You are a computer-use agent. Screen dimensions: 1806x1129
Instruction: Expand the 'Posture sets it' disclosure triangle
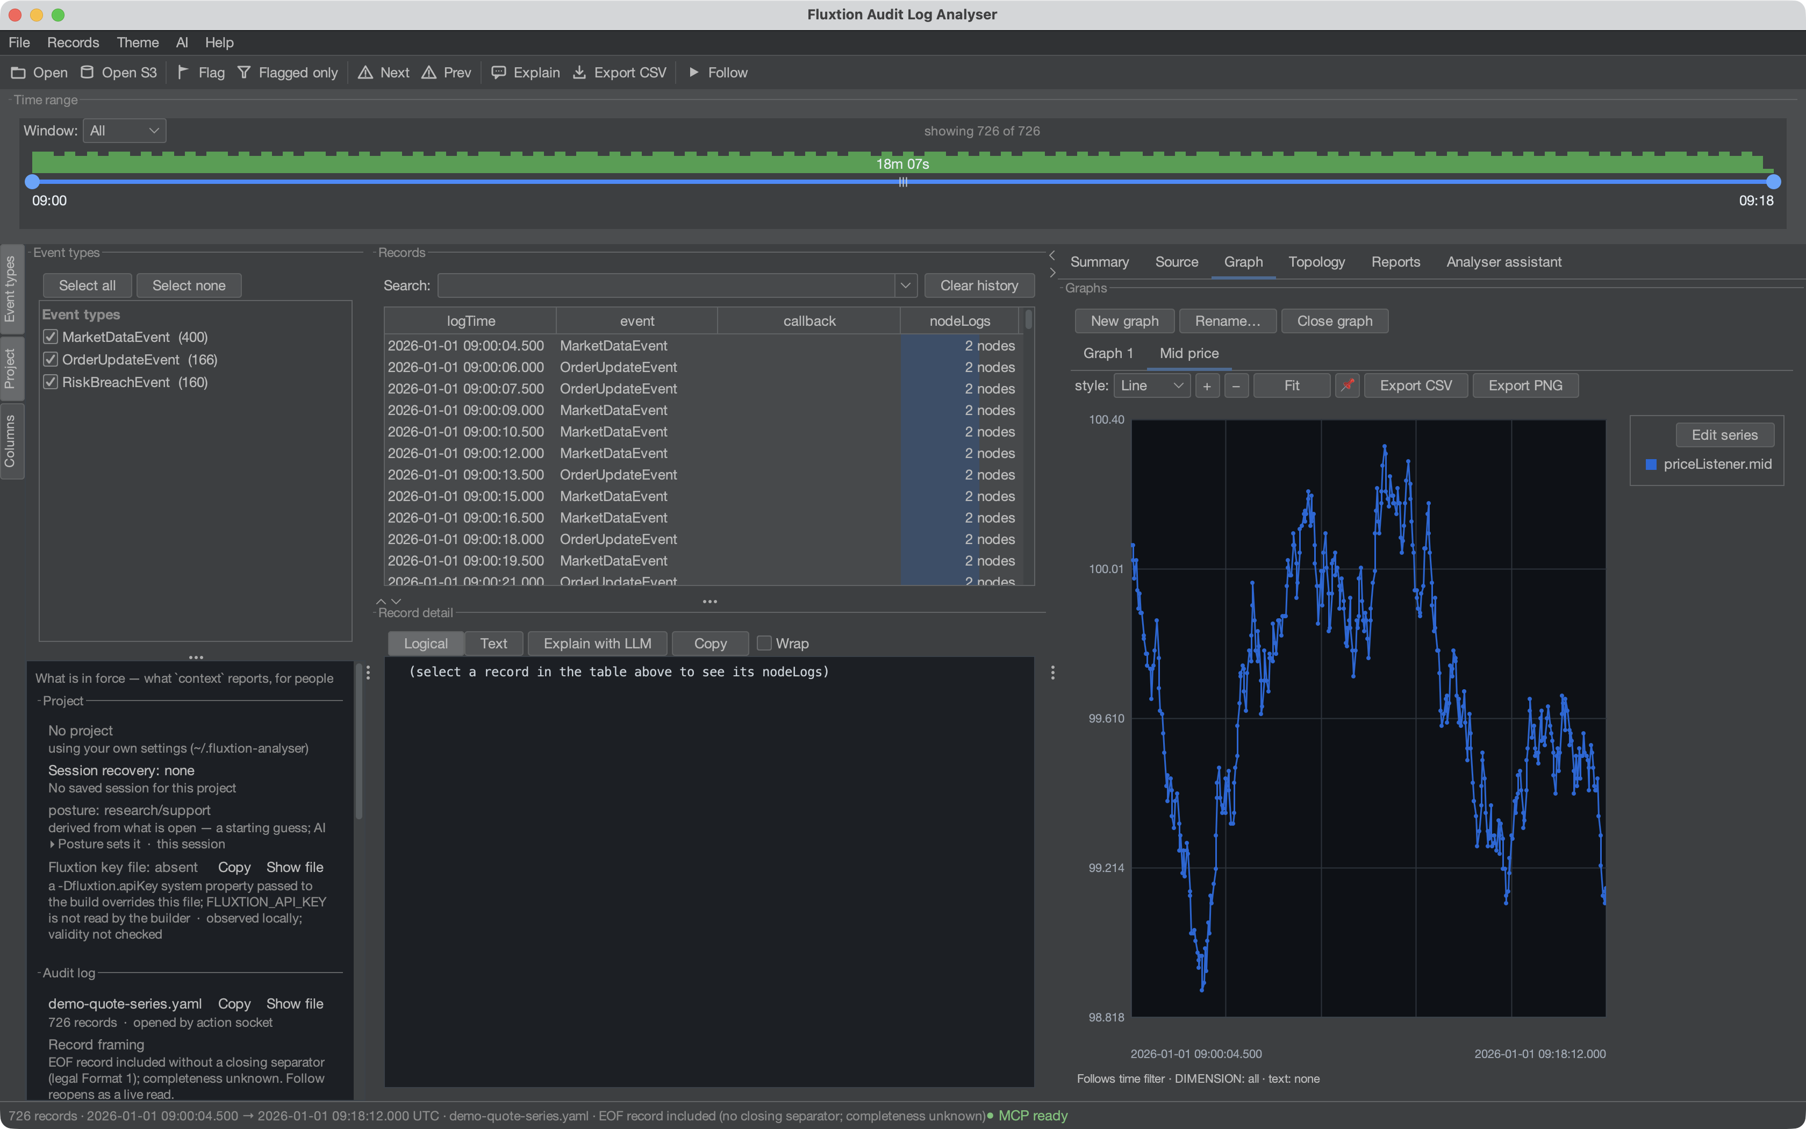tap(52, 845)
